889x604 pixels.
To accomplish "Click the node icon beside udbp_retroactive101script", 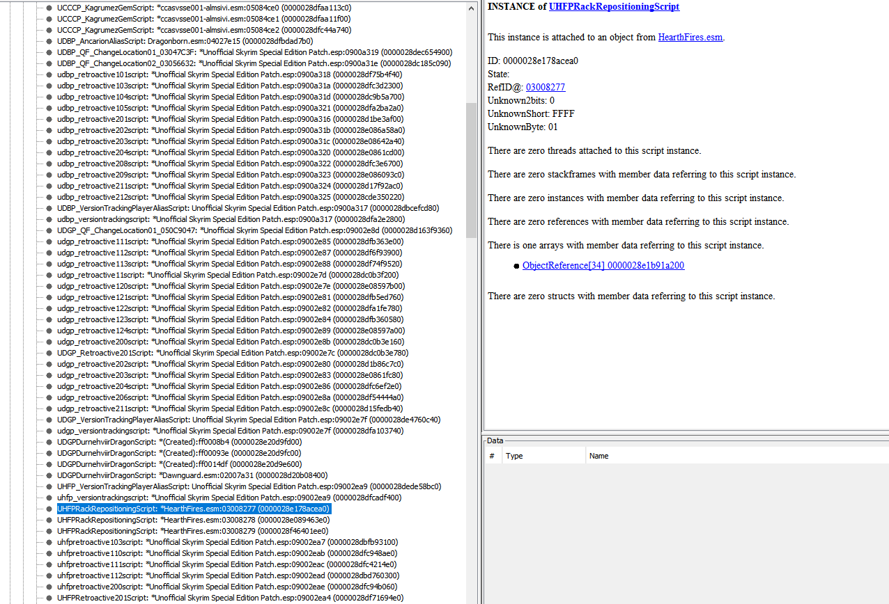I will click(x=49, y=74).
